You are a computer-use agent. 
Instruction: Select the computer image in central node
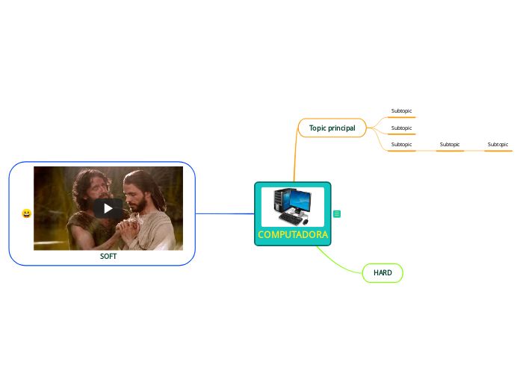pos(293,207)
